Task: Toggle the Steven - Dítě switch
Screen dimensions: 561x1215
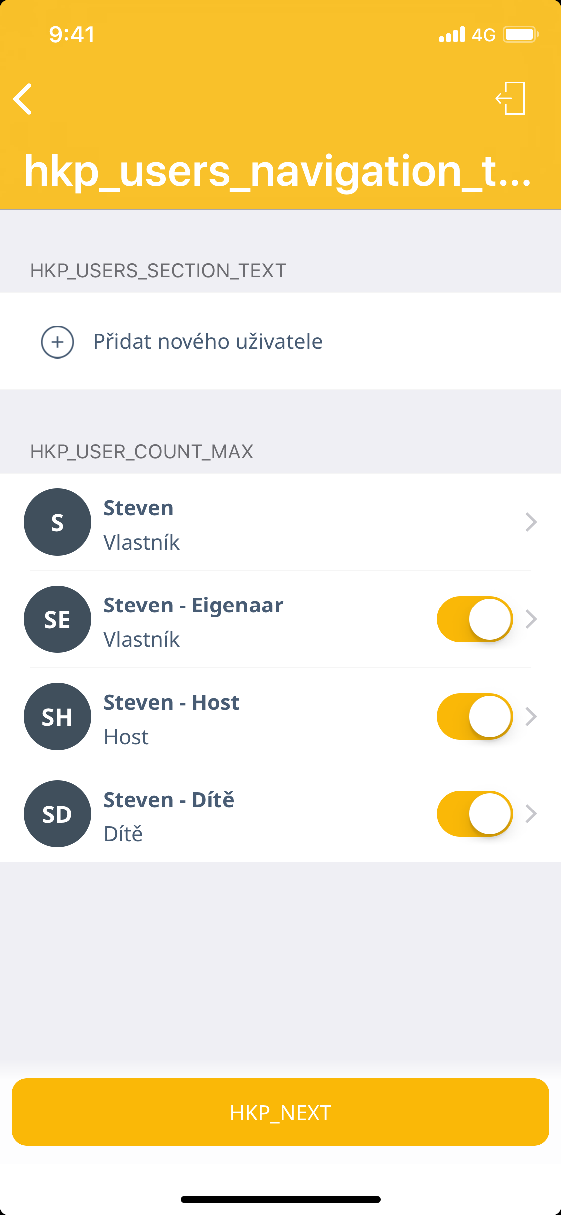Action: 474,813
